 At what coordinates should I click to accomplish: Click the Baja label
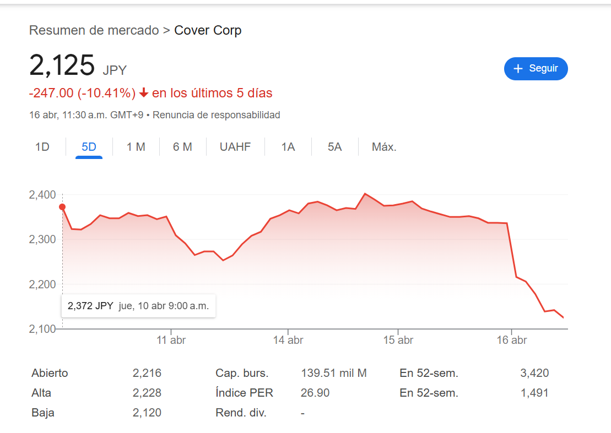point(43,413)
